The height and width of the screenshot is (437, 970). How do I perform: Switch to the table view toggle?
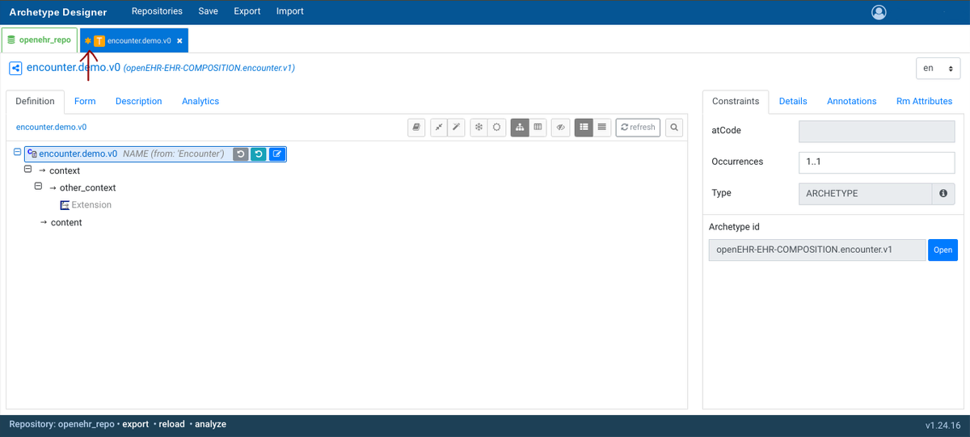[538, 128]
